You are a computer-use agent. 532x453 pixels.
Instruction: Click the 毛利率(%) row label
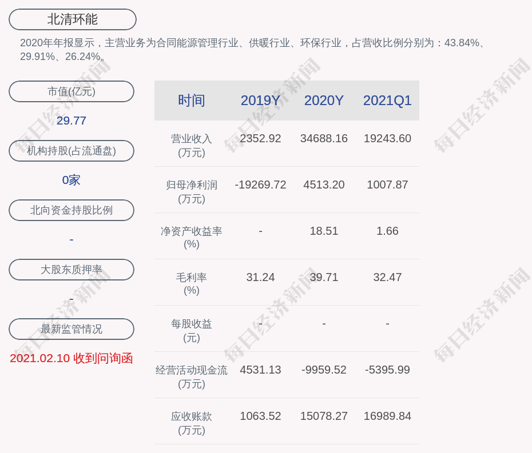pyautogui.click(x=192, y=284)
